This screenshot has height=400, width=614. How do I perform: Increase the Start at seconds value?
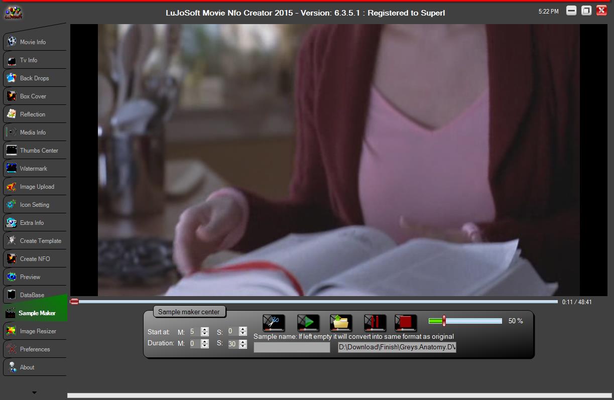pyautogui.click(x=243, y=329)
